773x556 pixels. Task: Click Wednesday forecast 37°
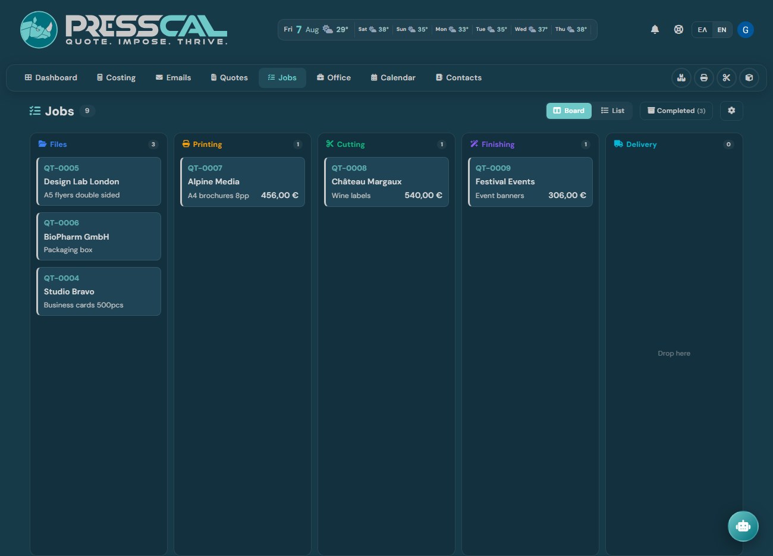click(x=531, y=29)
